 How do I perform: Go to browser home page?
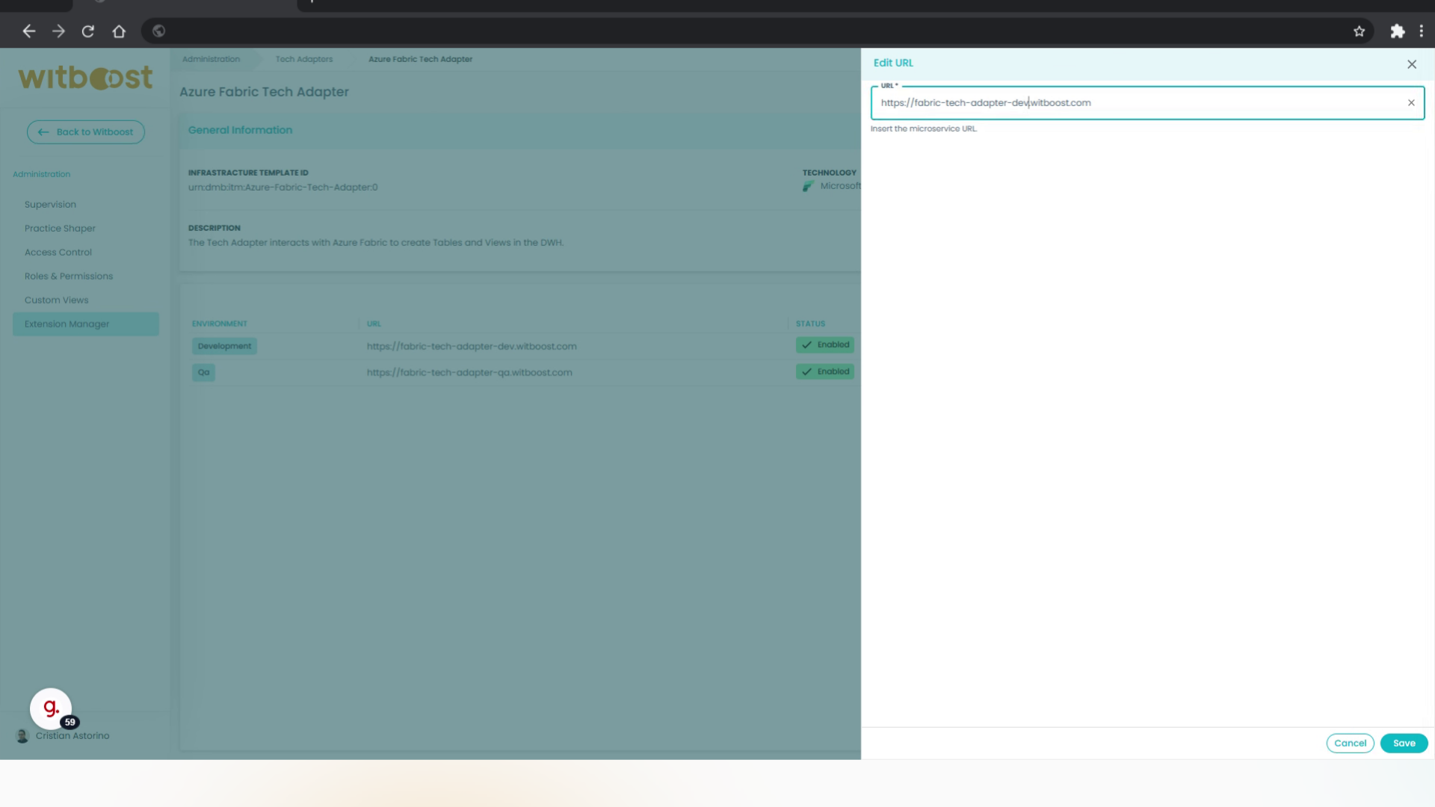(119, 31)
